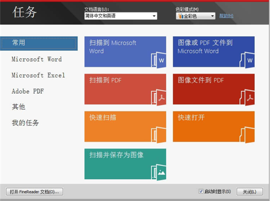Click folder icon on 快速打开 tile
The height and width of the screenshot is (201, 270).
pos(247,134)
